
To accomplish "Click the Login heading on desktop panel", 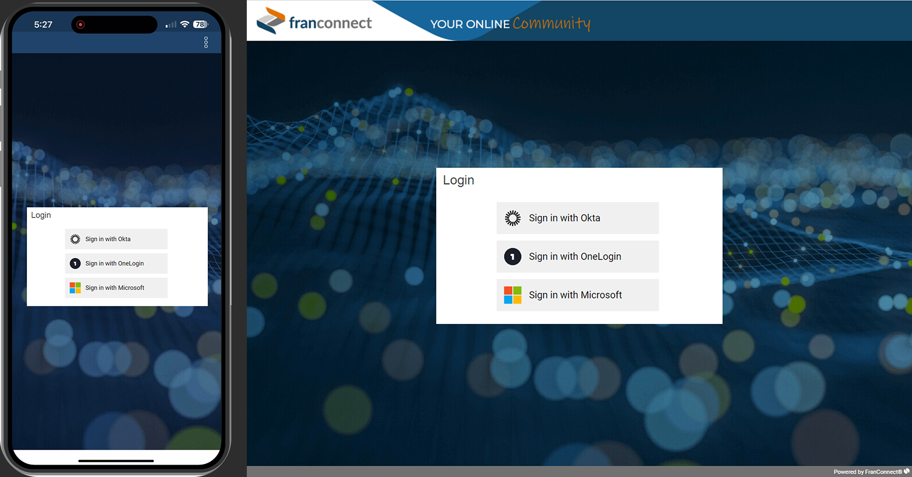I will [x=459, y=180].
